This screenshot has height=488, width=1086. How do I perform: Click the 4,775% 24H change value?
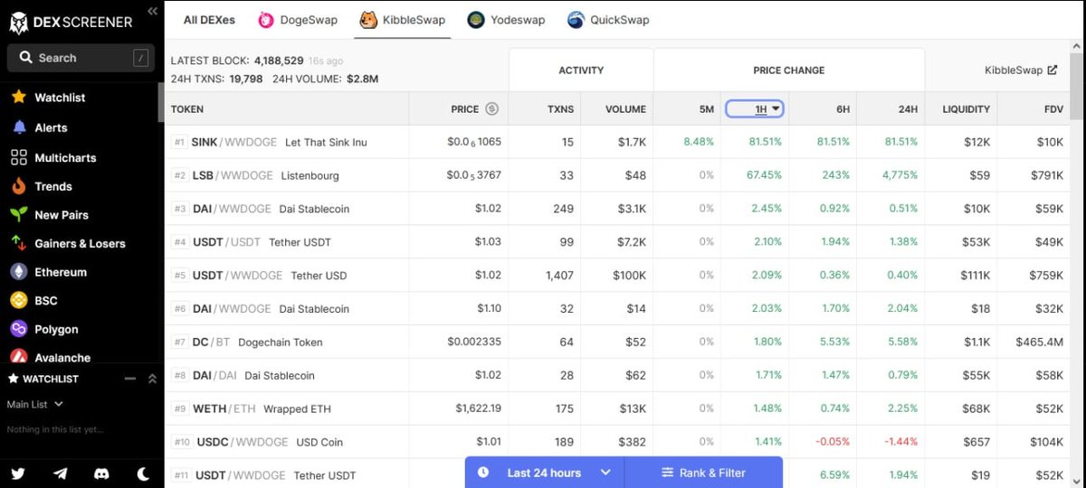[900, 175]
